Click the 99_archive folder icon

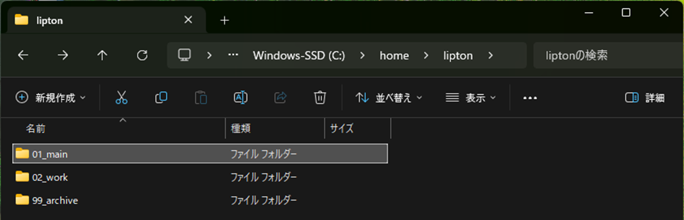[22, 200]
